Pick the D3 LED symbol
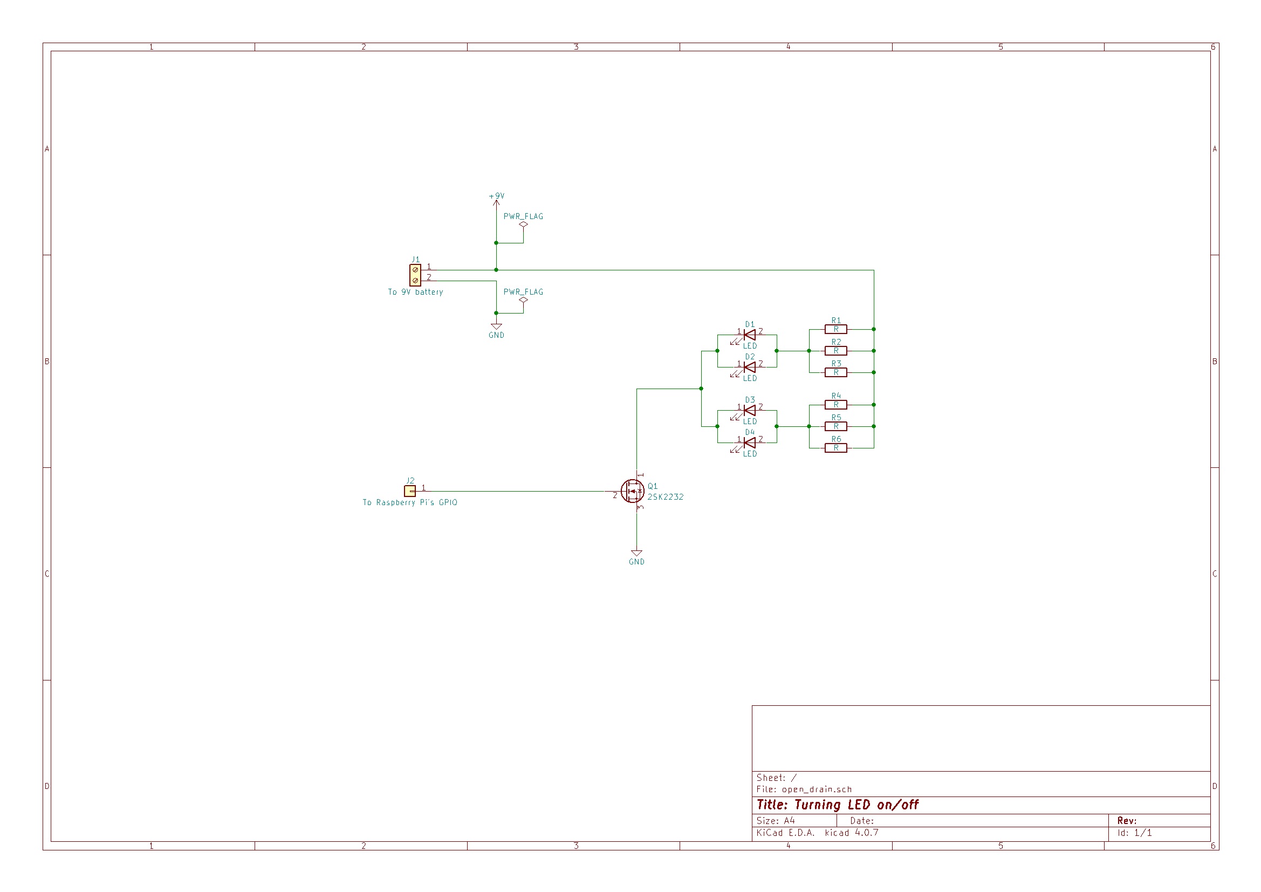 pyautogui.click(x=749, y=411)
